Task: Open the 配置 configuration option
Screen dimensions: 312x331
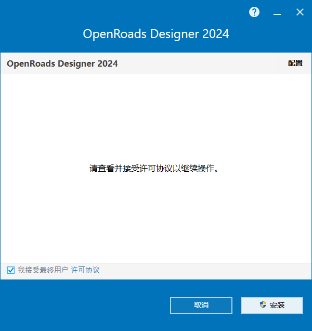Action: pos(295,63)
